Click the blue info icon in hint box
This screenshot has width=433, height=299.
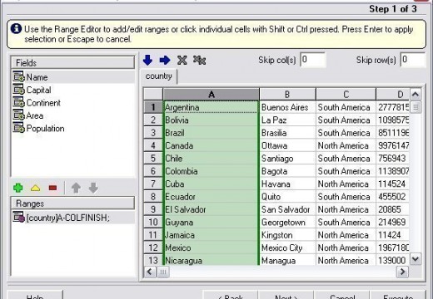pyautogui.click(x=16, y=29)
